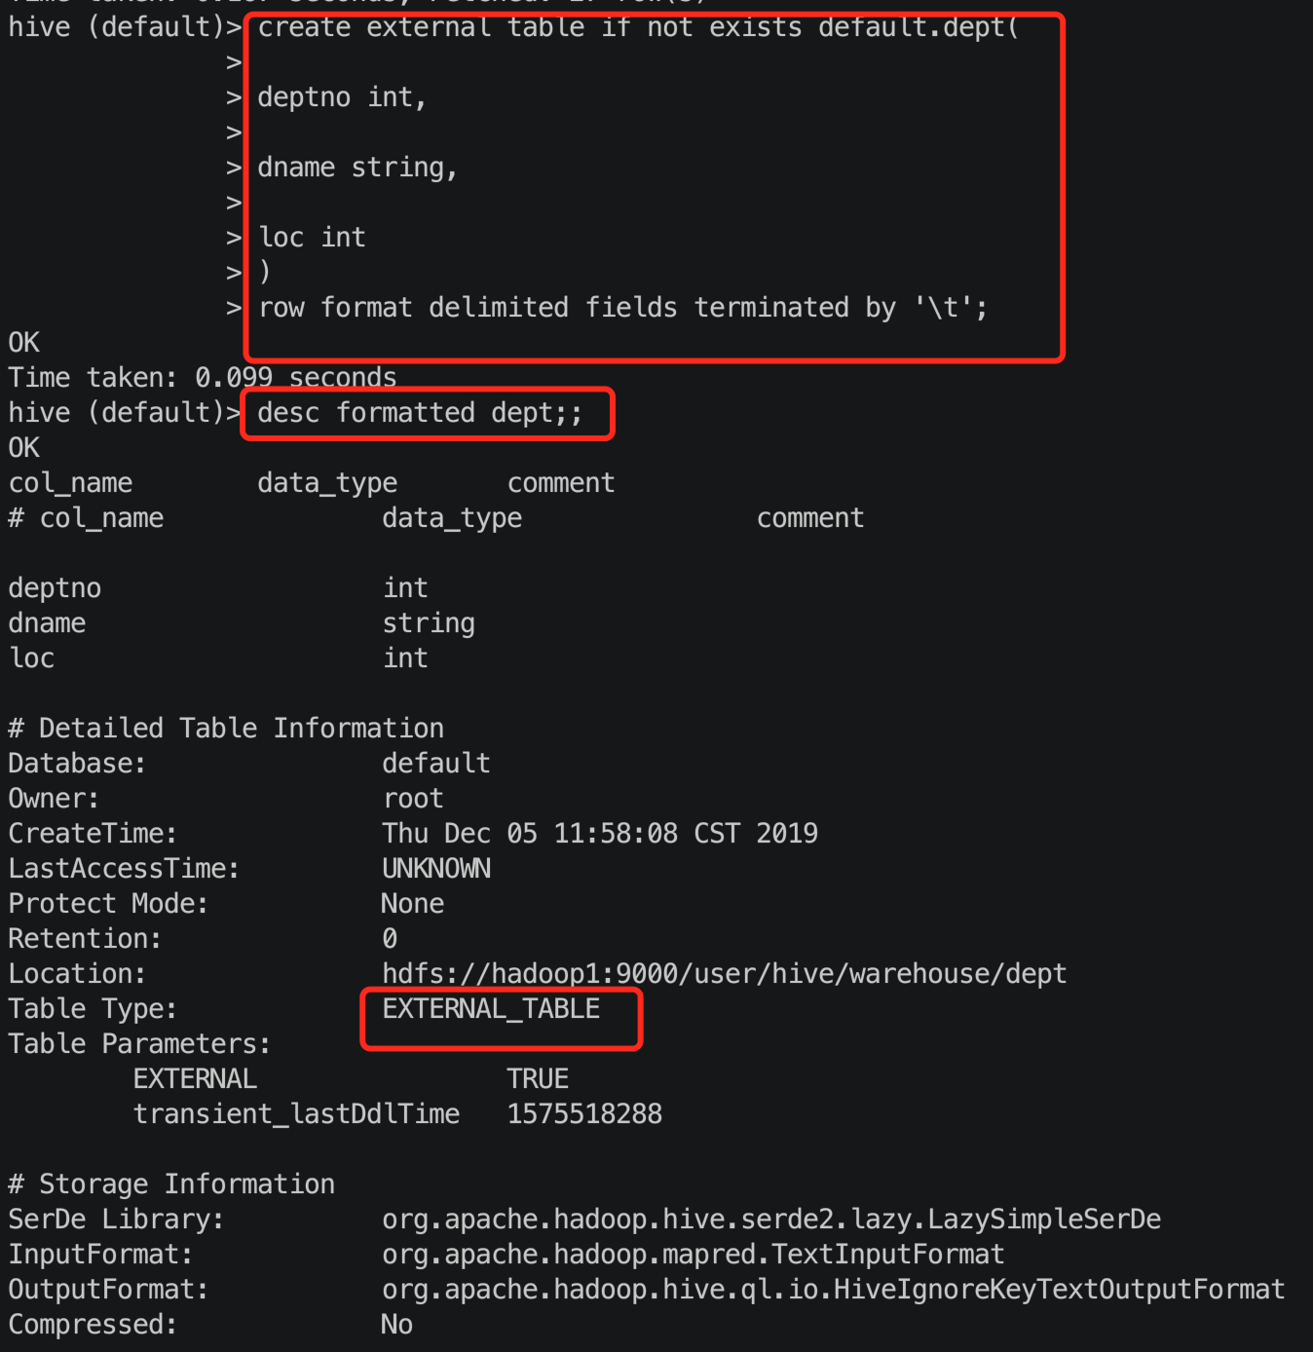
Task: Click the '# Detailed Table Information' heading
Action: [226, 729]
